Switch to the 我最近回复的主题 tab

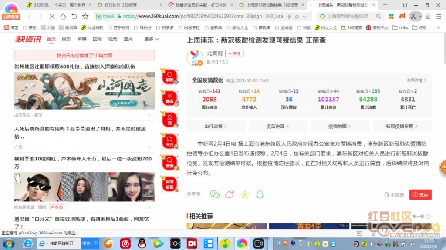click(x=201, y=5)
